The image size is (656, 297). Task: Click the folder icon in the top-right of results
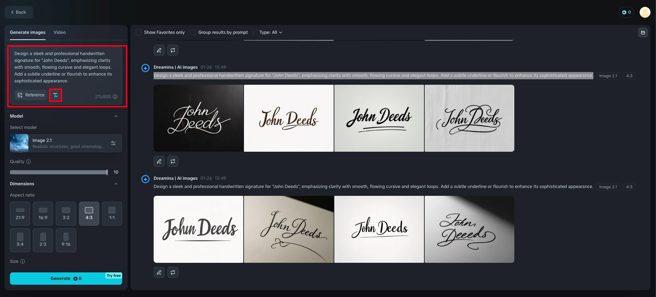tap(643, 32)
